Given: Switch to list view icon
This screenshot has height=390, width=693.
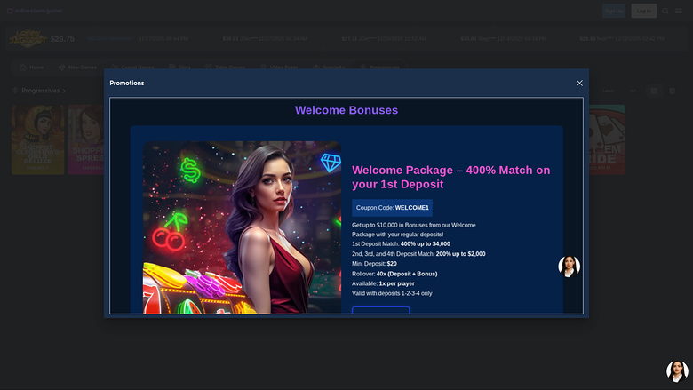Looking at the screenshot, I should click(673, 91).
